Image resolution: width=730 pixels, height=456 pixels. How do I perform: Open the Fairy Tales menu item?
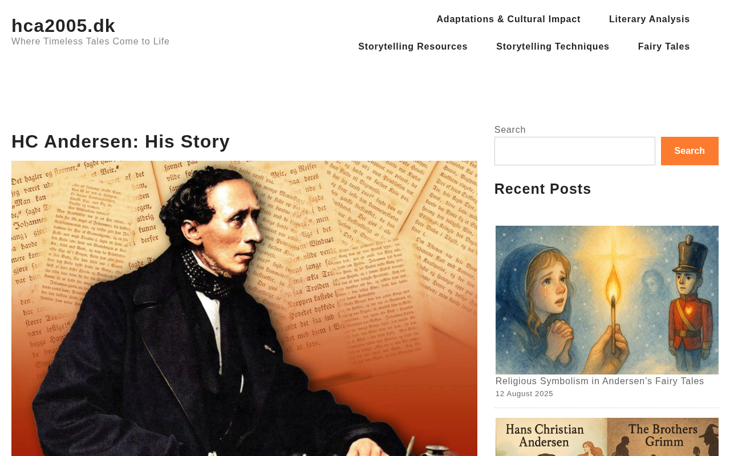(664, 47)
